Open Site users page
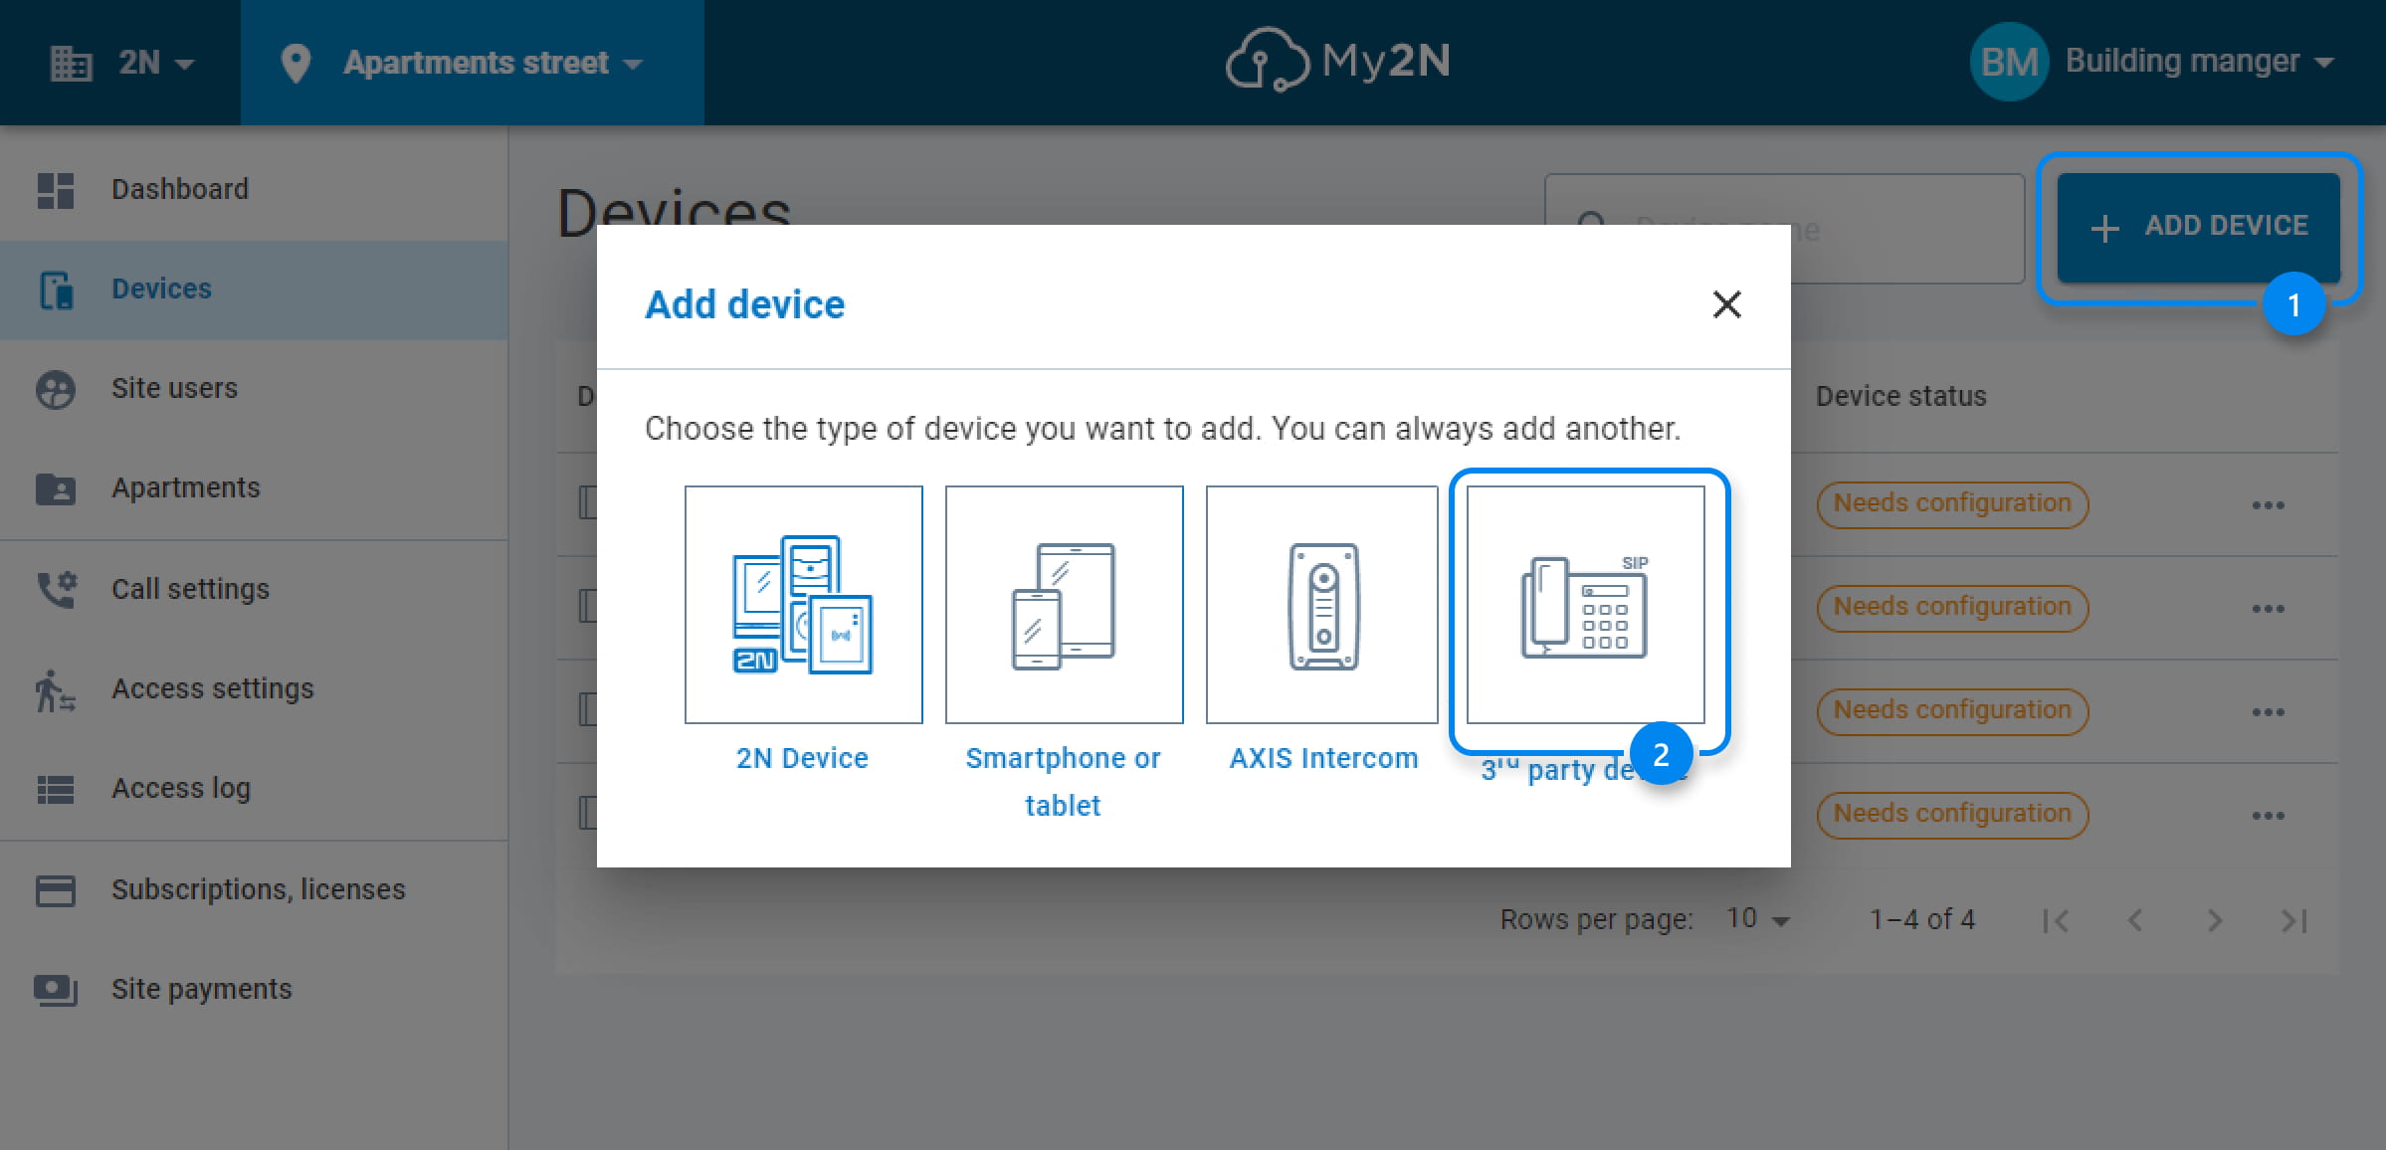2386x1150 pixels. [x=254, y=389]
